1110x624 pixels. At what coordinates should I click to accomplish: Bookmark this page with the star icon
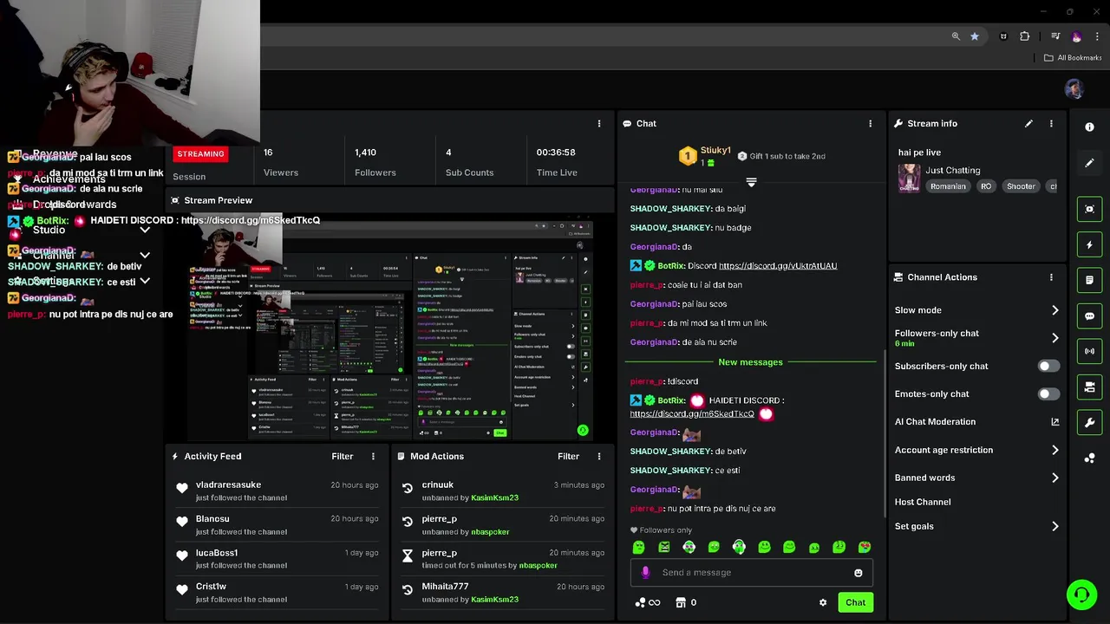click(x=975, y=36)
